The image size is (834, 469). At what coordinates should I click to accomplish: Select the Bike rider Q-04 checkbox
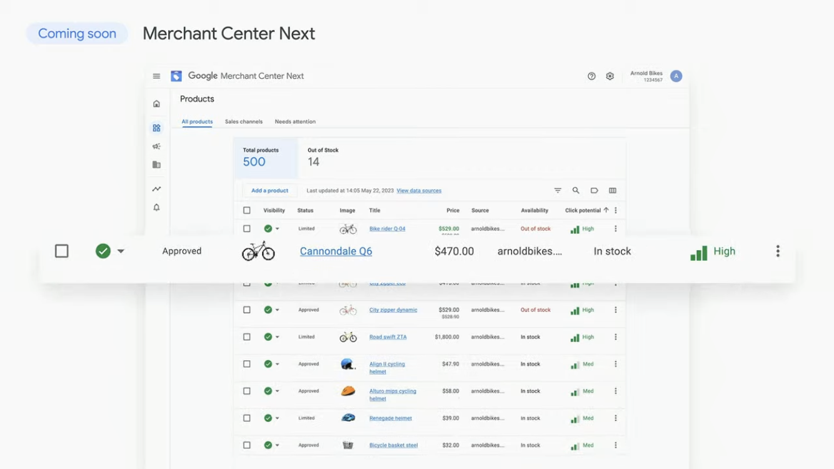click(247, 229)
